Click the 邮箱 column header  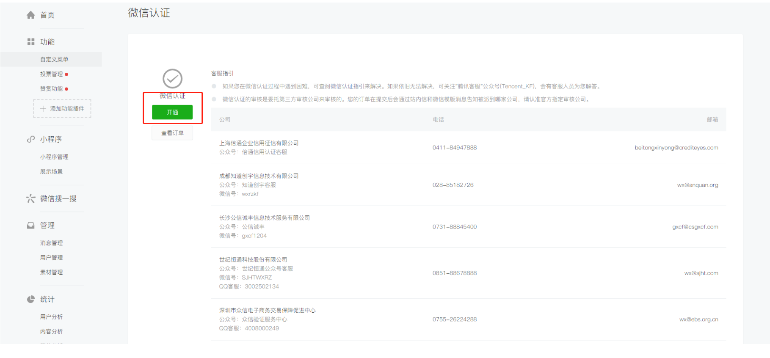pos(712,120)
